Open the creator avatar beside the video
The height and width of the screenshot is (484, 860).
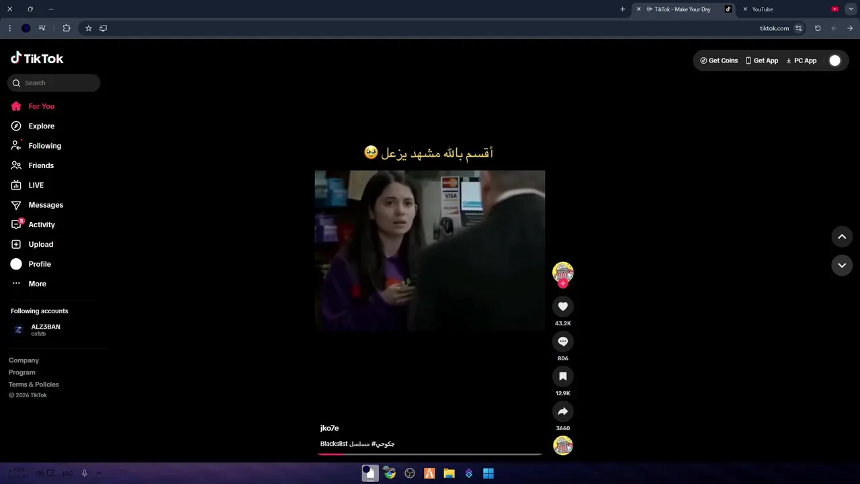point(563,272)
